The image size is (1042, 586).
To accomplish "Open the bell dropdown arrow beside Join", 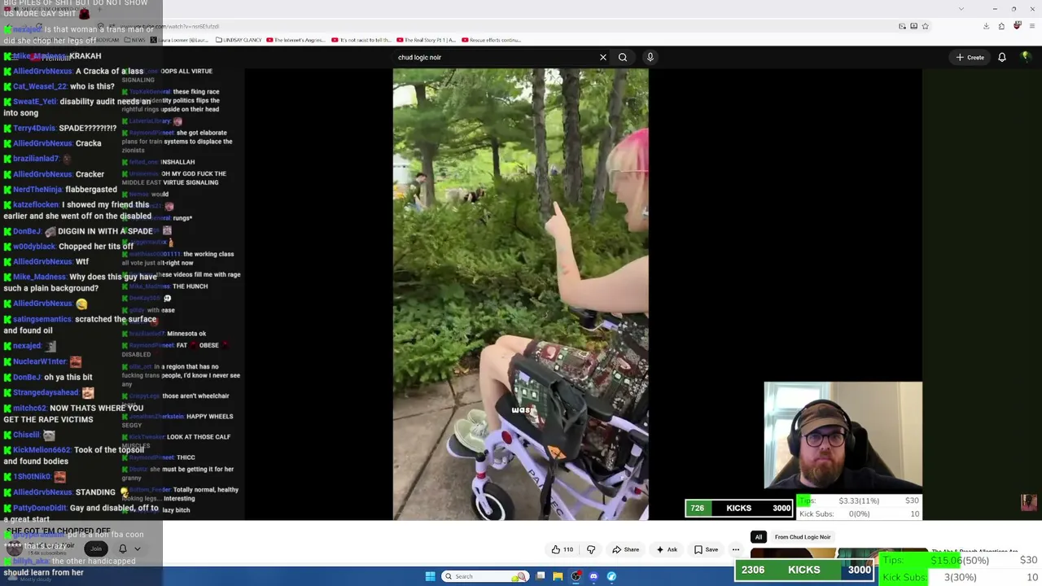I will click(137, 549).
